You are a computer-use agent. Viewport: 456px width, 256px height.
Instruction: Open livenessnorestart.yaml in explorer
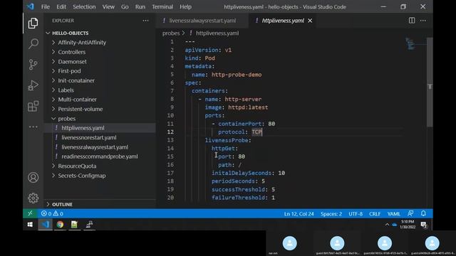coord(100,137)
